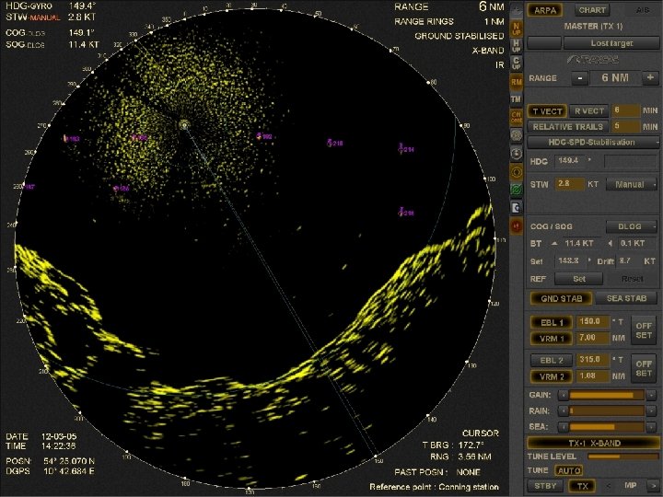Click EBL 1 bearing value 150.0
Viewport: 663px width, 497px height.
[592, 322]
